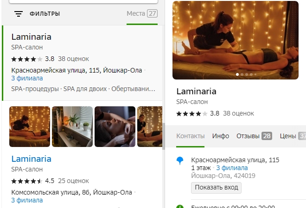Click the results list scrollbar
This screenshot has width=306, height=208.
coord(164,136)
